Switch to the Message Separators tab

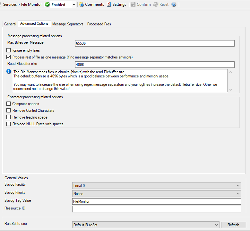click(x=68, y=24)
